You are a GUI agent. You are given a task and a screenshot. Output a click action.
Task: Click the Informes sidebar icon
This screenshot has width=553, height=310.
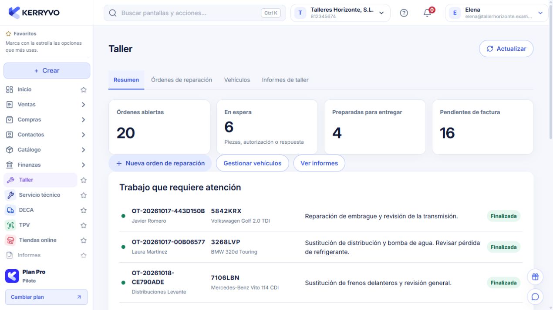coord(10,255)
